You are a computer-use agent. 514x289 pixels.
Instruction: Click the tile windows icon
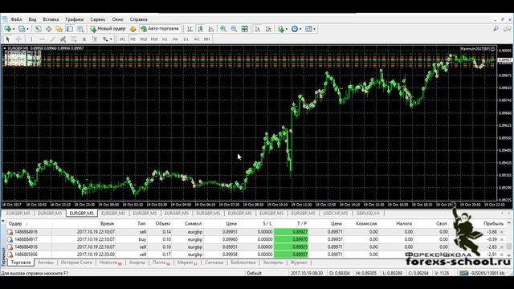point(244,29)
